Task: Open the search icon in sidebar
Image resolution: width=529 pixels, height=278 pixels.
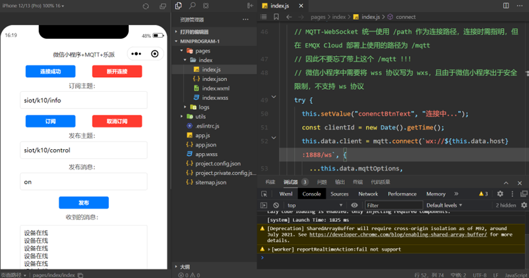Action: [192, 6]
